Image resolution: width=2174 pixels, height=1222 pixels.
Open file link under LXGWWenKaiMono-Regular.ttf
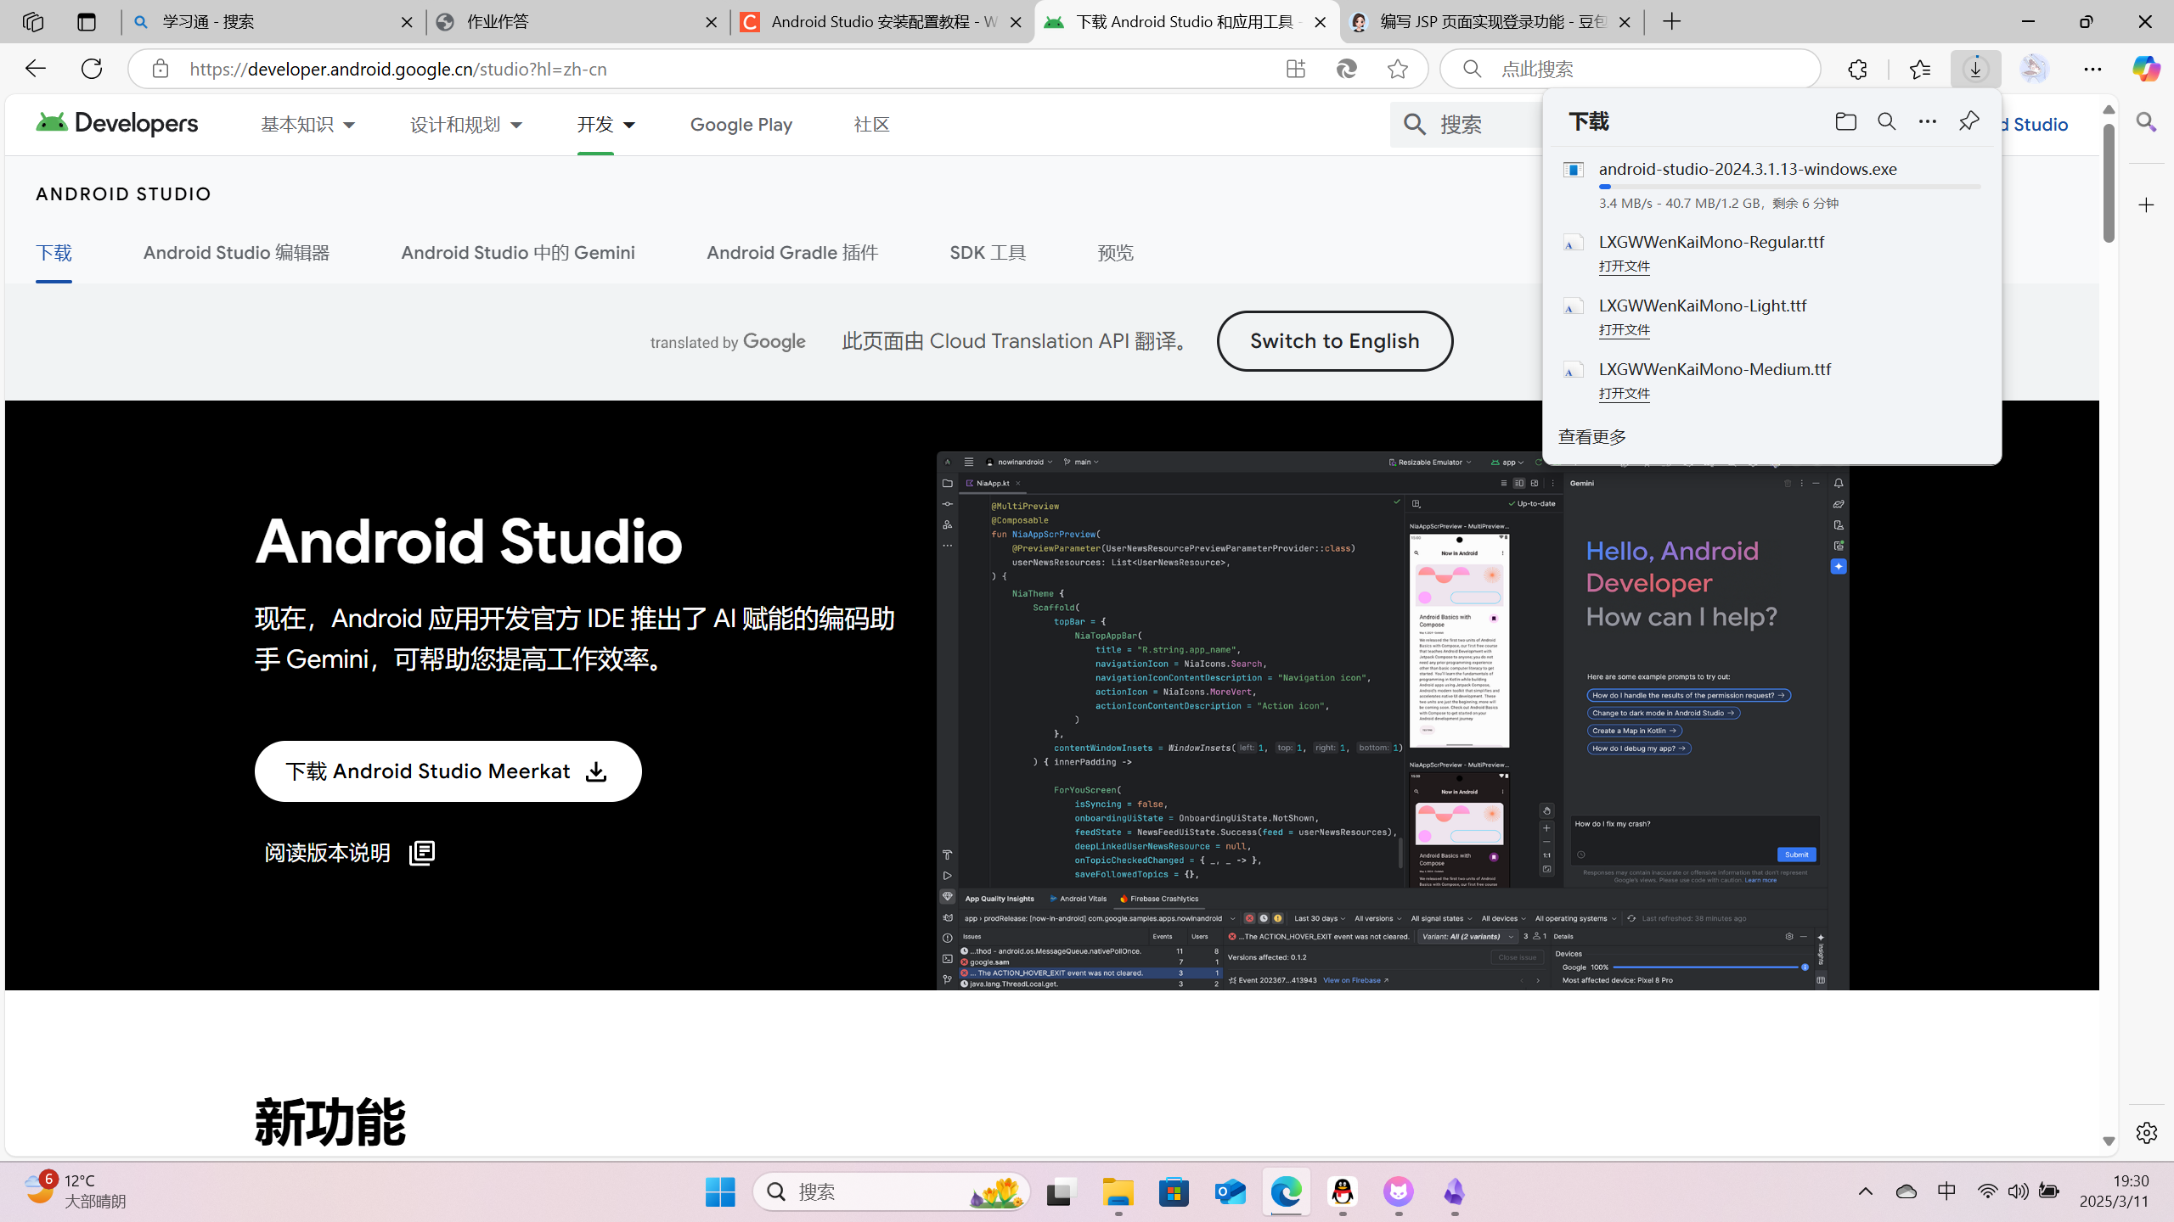[1624, 266]
